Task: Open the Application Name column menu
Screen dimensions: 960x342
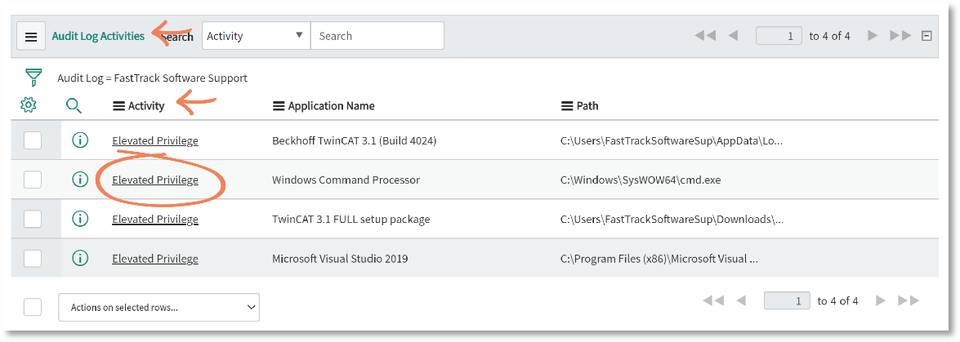Action: click(x=279, y=106)
